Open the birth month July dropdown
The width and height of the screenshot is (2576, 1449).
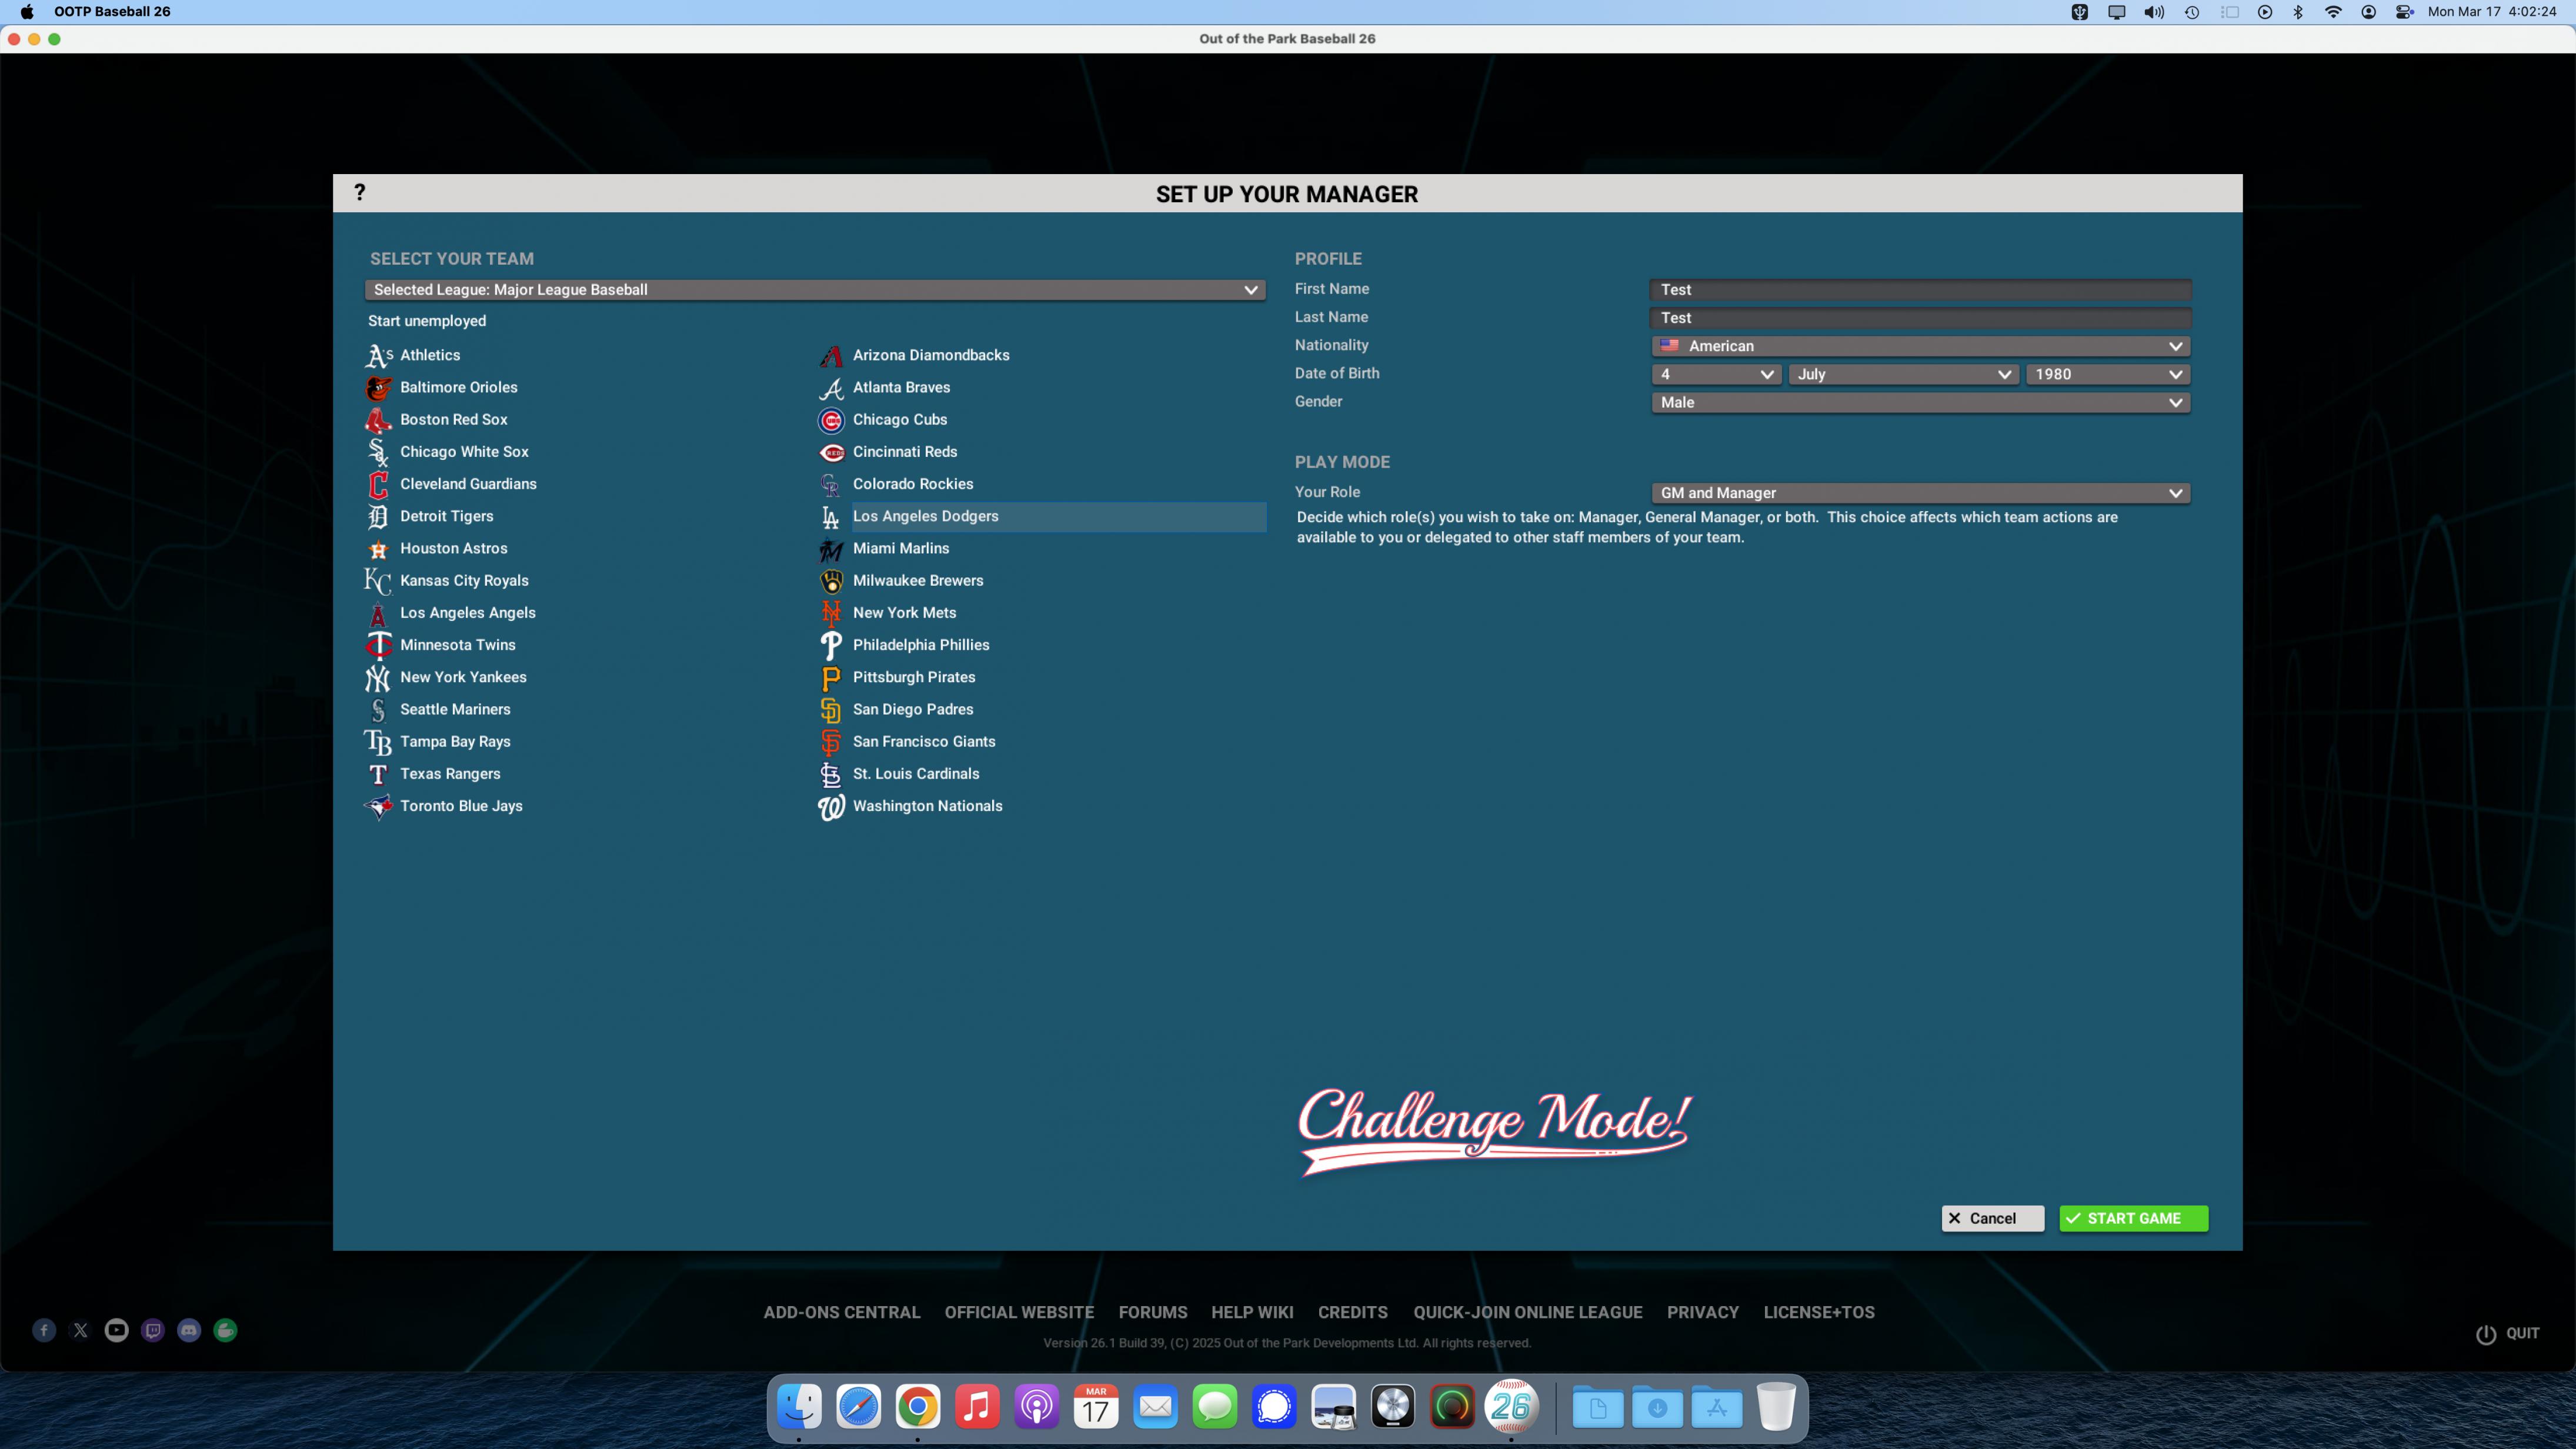(x=1903, y=374)
